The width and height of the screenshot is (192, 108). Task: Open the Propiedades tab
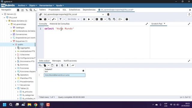coord(54,10)
